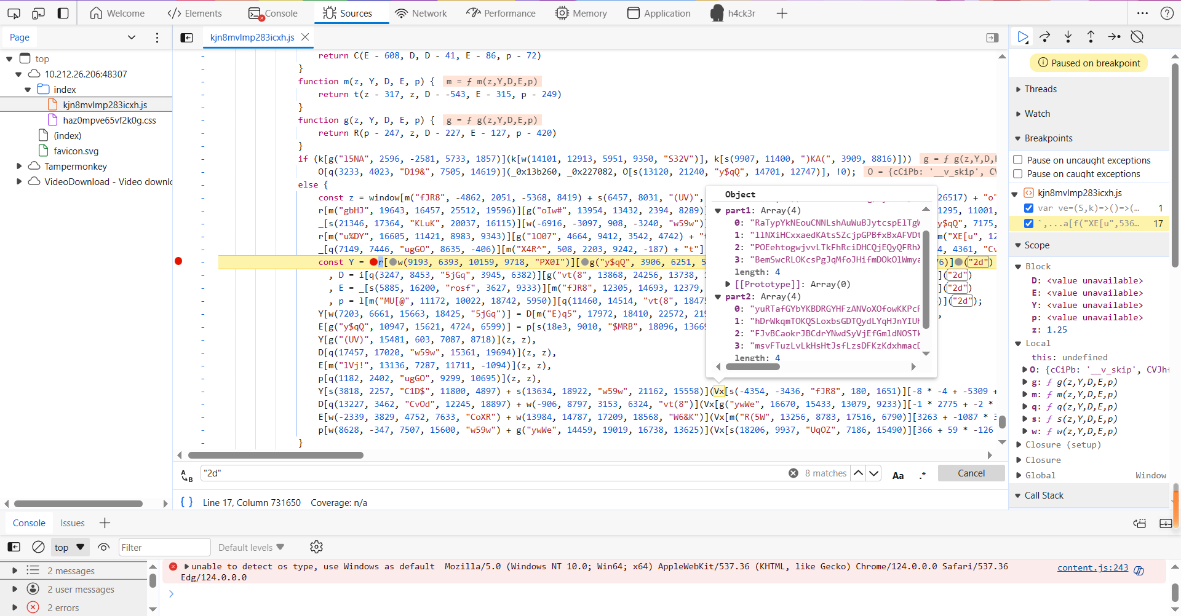This screenshot has height=616, width=1181.
Task: Step out of current function
Action: [1091, 37]
